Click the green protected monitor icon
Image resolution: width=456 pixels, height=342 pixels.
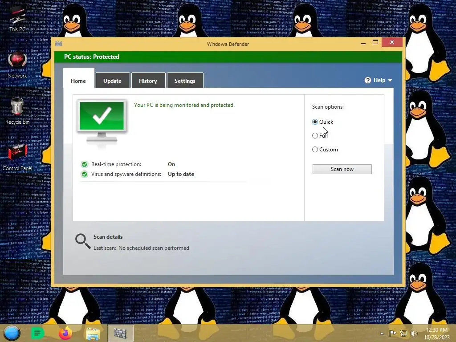102,122
